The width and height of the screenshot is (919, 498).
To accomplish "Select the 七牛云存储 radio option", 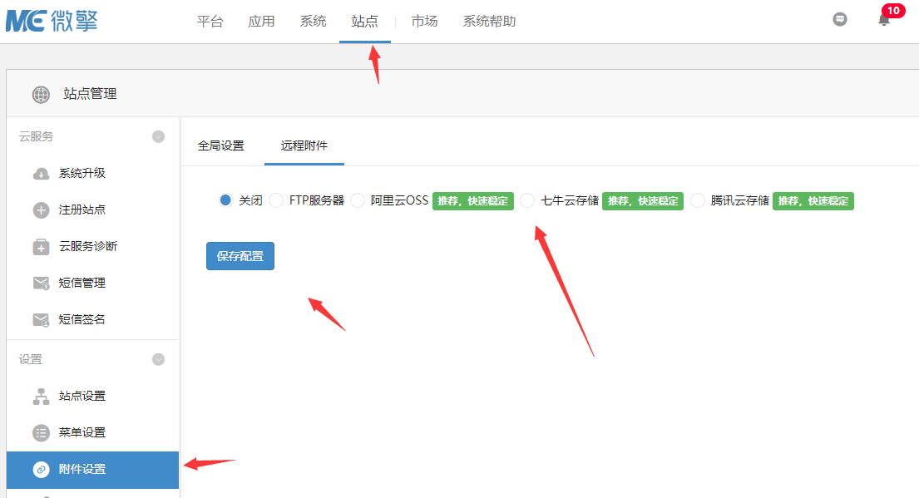I will coord(527,200).
